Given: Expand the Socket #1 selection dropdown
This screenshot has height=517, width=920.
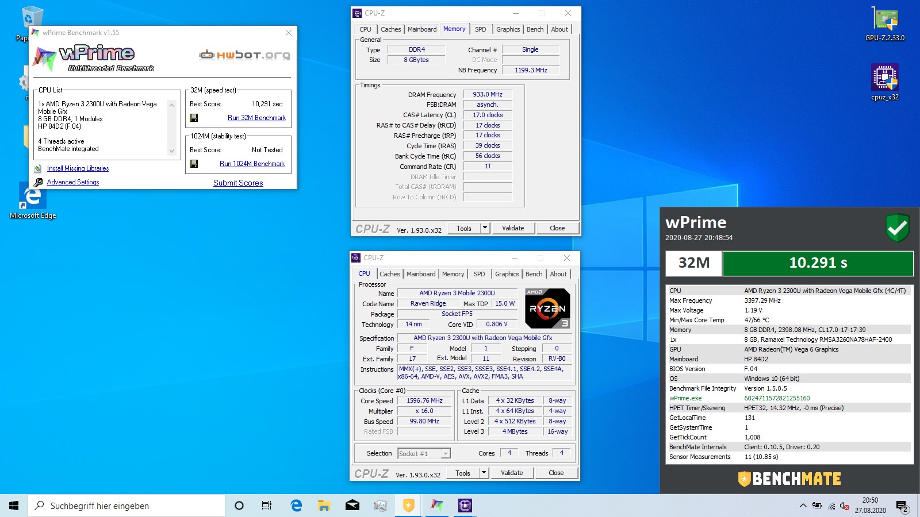Looking at the screenshot, I should pyautogui.click(x=446, y=454).
